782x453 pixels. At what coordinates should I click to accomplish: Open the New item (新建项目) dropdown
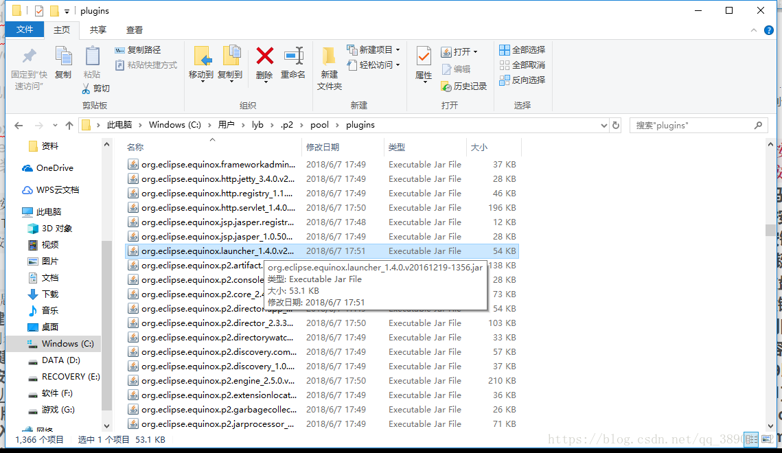[398, 50]
